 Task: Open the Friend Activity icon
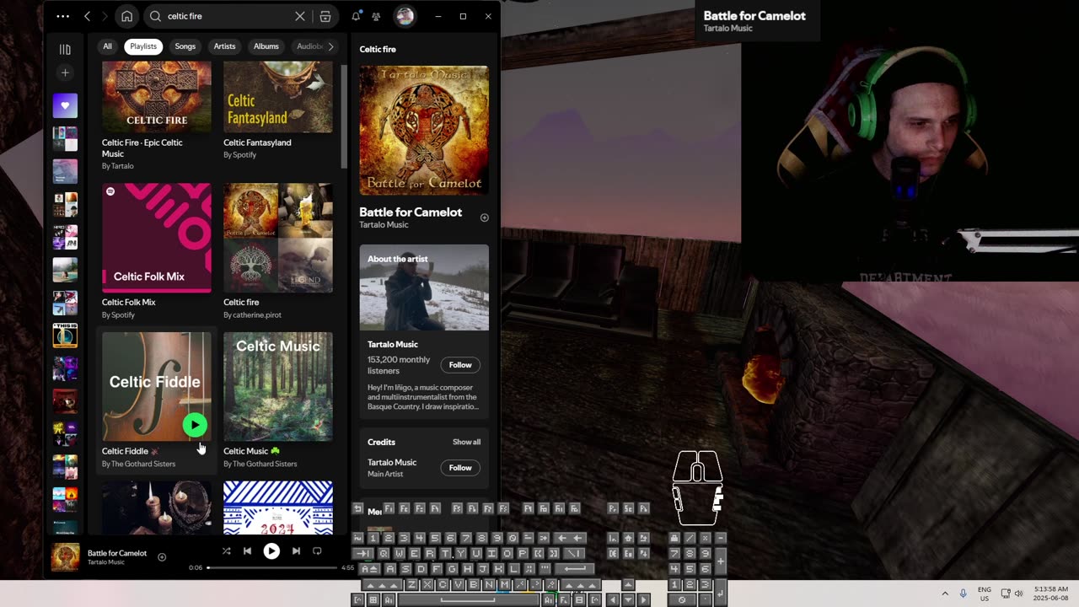click(376, 16)
